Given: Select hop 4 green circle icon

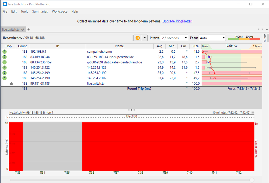Looking at the screenshot, I should [5, 67].
